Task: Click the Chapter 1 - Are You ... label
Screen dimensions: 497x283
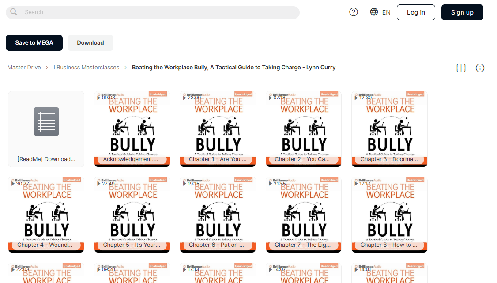Action: pos(218,159)
